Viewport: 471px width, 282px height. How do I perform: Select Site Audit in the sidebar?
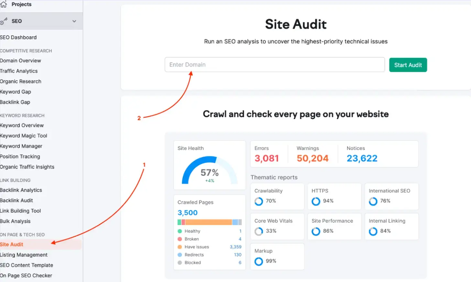point(11,244)
